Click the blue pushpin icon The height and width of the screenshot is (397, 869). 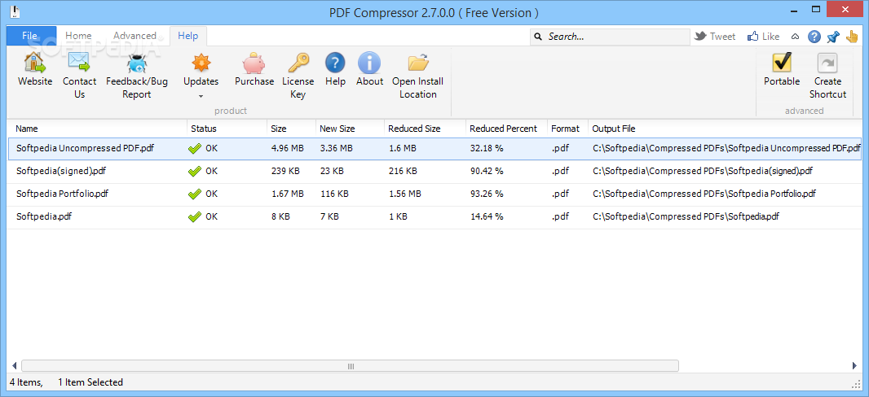point(832,37)
